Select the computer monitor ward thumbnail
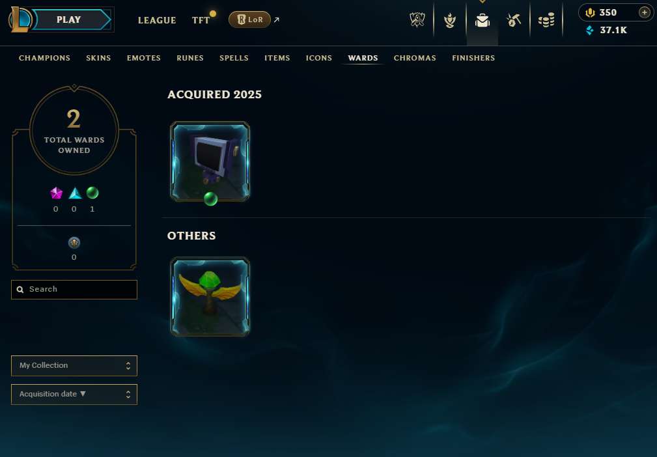The width and height of the screenshot is (657, 457). pyautogui.click(x=210, y=161)
